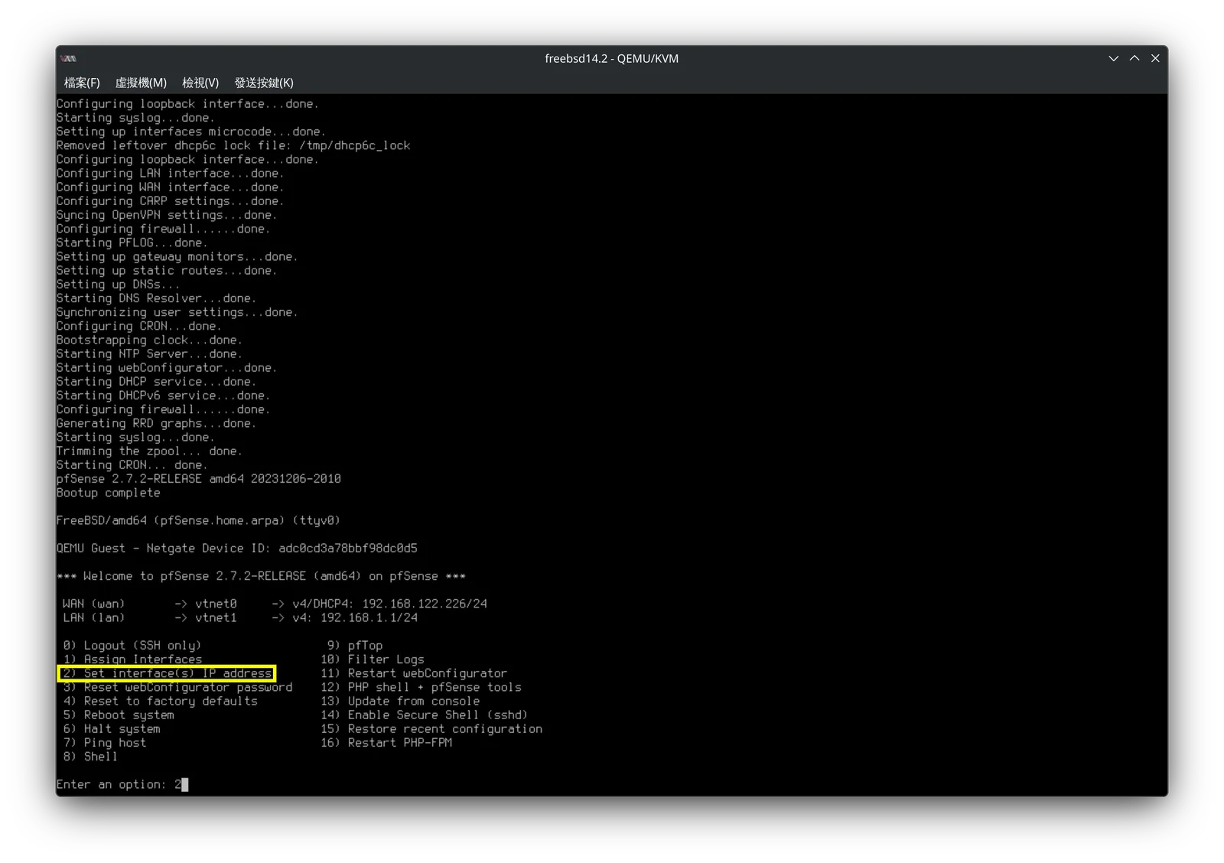The height and width of the screenshot is (863, 1224).
Task: Click the 'Bootup complete' line
Action: [109, 493]
